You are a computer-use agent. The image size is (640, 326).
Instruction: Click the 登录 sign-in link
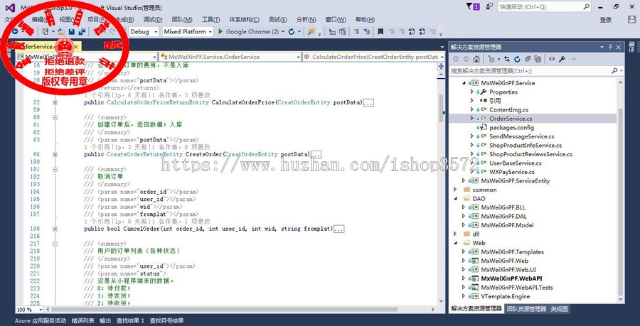(606, 20)
